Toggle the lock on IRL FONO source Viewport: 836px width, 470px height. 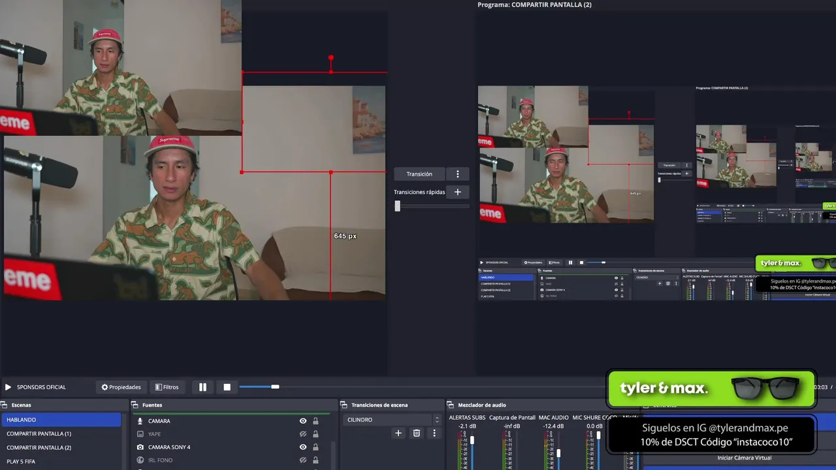click(315, 460)
